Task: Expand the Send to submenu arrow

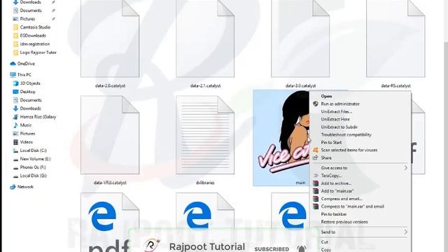Action: click(406, 232)
